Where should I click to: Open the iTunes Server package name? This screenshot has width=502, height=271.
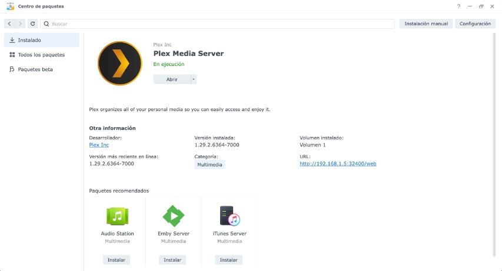tap(230, 233)
